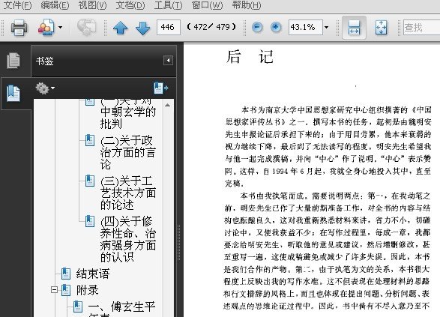This screenshot has width=440, height=317.
Task: Click the new bookmark icon
Action: click(161, 88)
